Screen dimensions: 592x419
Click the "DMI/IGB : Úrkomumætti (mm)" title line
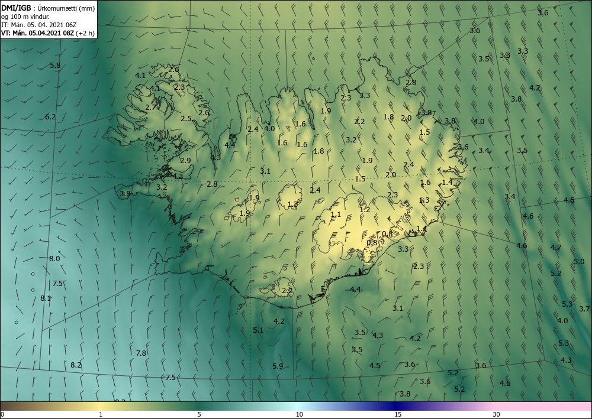pos(48,8)
